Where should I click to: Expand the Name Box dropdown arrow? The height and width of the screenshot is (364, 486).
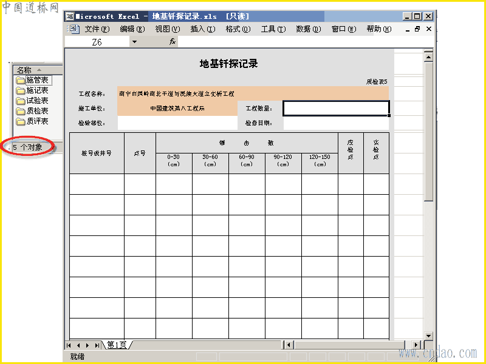pyautogui.click(x=134, y=42)
